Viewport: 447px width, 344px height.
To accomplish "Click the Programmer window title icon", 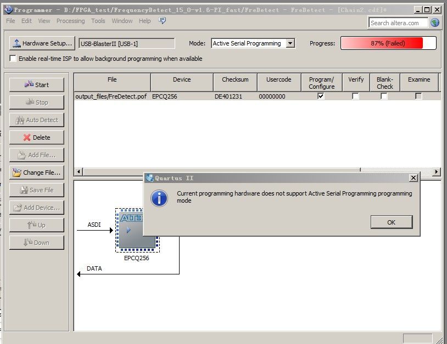I will (x=9, y=10).
